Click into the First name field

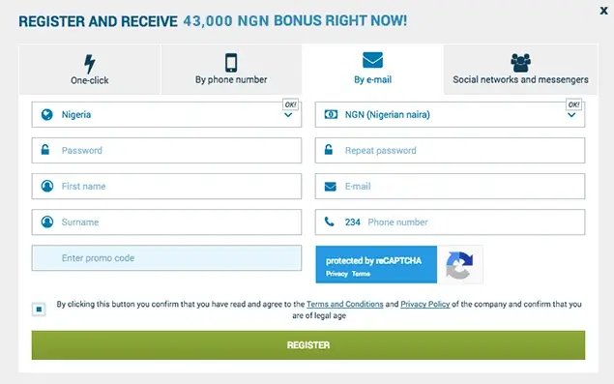pyautogui.click(x=166, y=186)
